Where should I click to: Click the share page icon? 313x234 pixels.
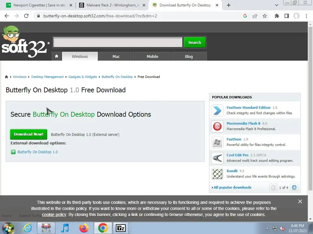(255, 16)
